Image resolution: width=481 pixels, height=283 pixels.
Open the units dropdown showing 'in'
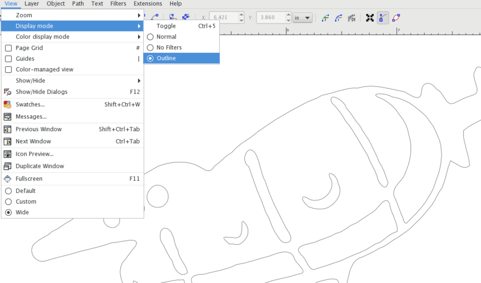[303, 18]
